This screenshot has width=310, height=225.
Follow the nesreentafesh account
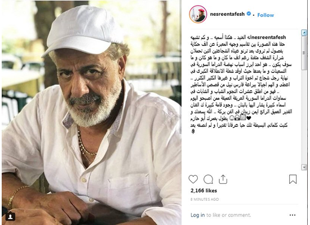(265, 15)
